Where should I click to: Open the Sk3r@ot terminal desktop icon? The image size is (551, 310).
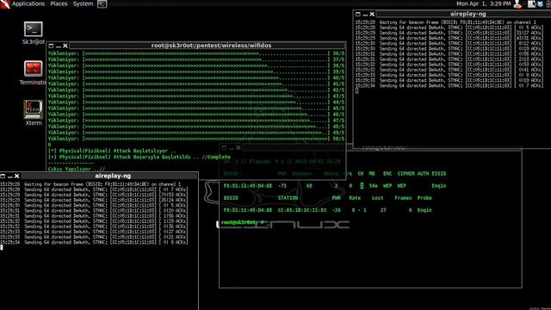(34, 33)
